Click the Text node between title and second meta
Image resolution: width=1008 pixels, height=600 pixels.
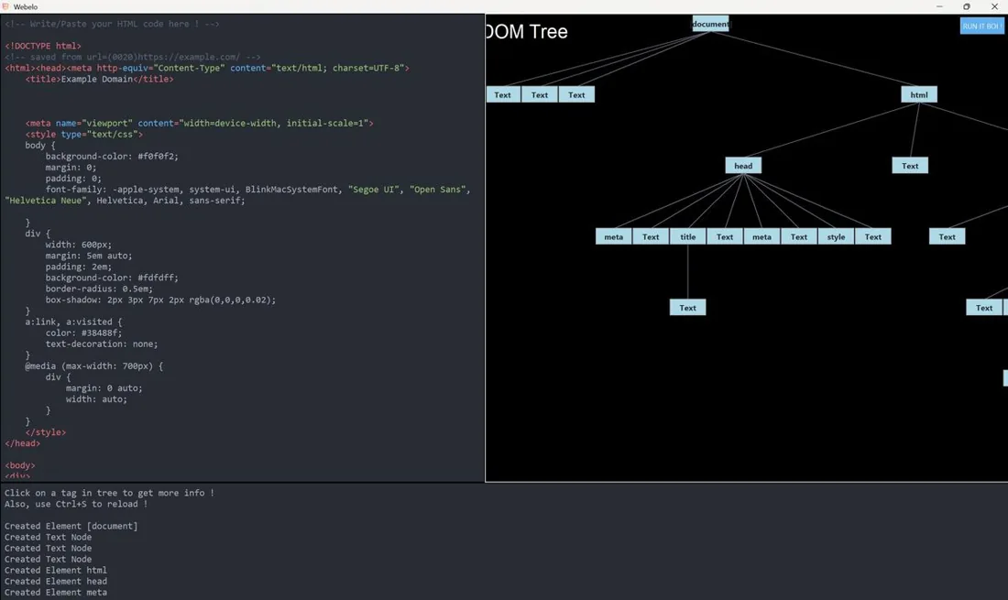click(x=725, y=237)
